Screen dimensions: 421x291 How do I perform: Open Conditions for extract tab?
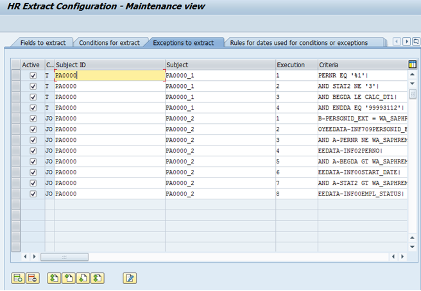click(x=109, y=43)
